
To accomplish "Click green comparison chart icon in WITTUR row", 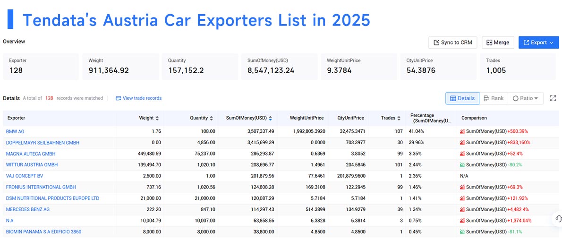I will click(x=462, y=165).
